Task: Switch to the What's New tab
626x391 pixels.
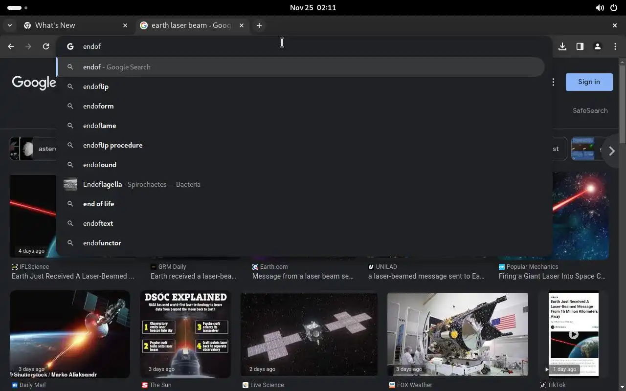Action: tap(76, 25)
